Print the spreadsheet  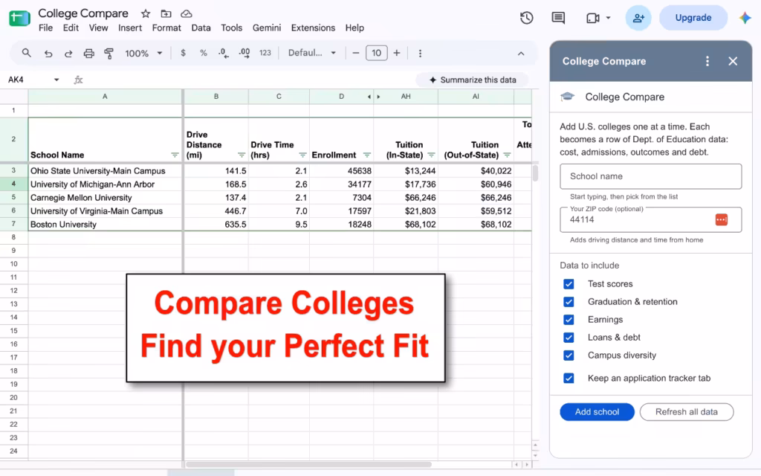click(89, 54)
